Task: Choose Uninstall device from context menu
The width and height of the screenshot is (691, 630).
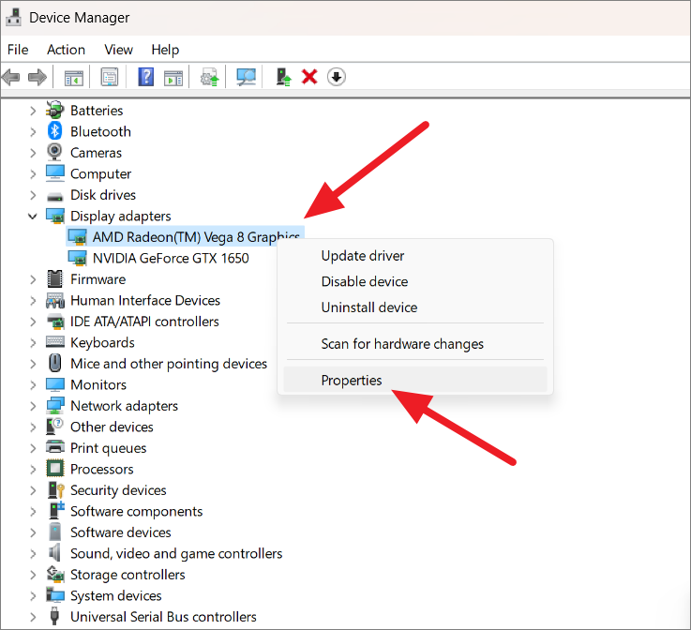Action: click(x=415, y=307)
